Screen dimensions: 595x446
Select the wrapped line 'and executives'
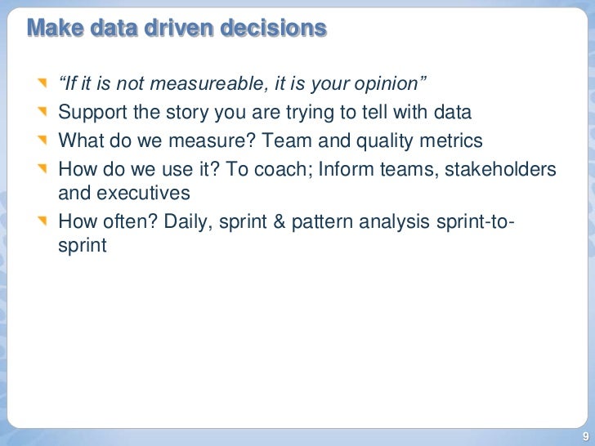coord(124,193)
